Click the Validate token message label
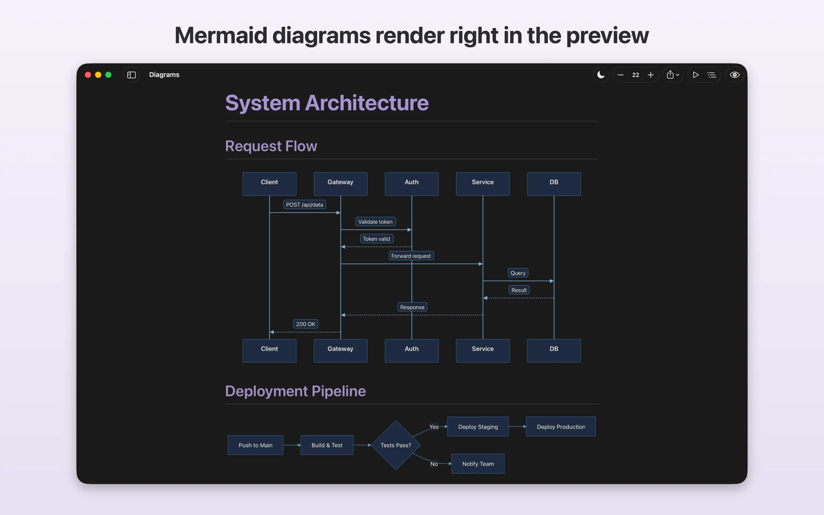The height and width of the screenshot is (515, 824). point(376,222)
